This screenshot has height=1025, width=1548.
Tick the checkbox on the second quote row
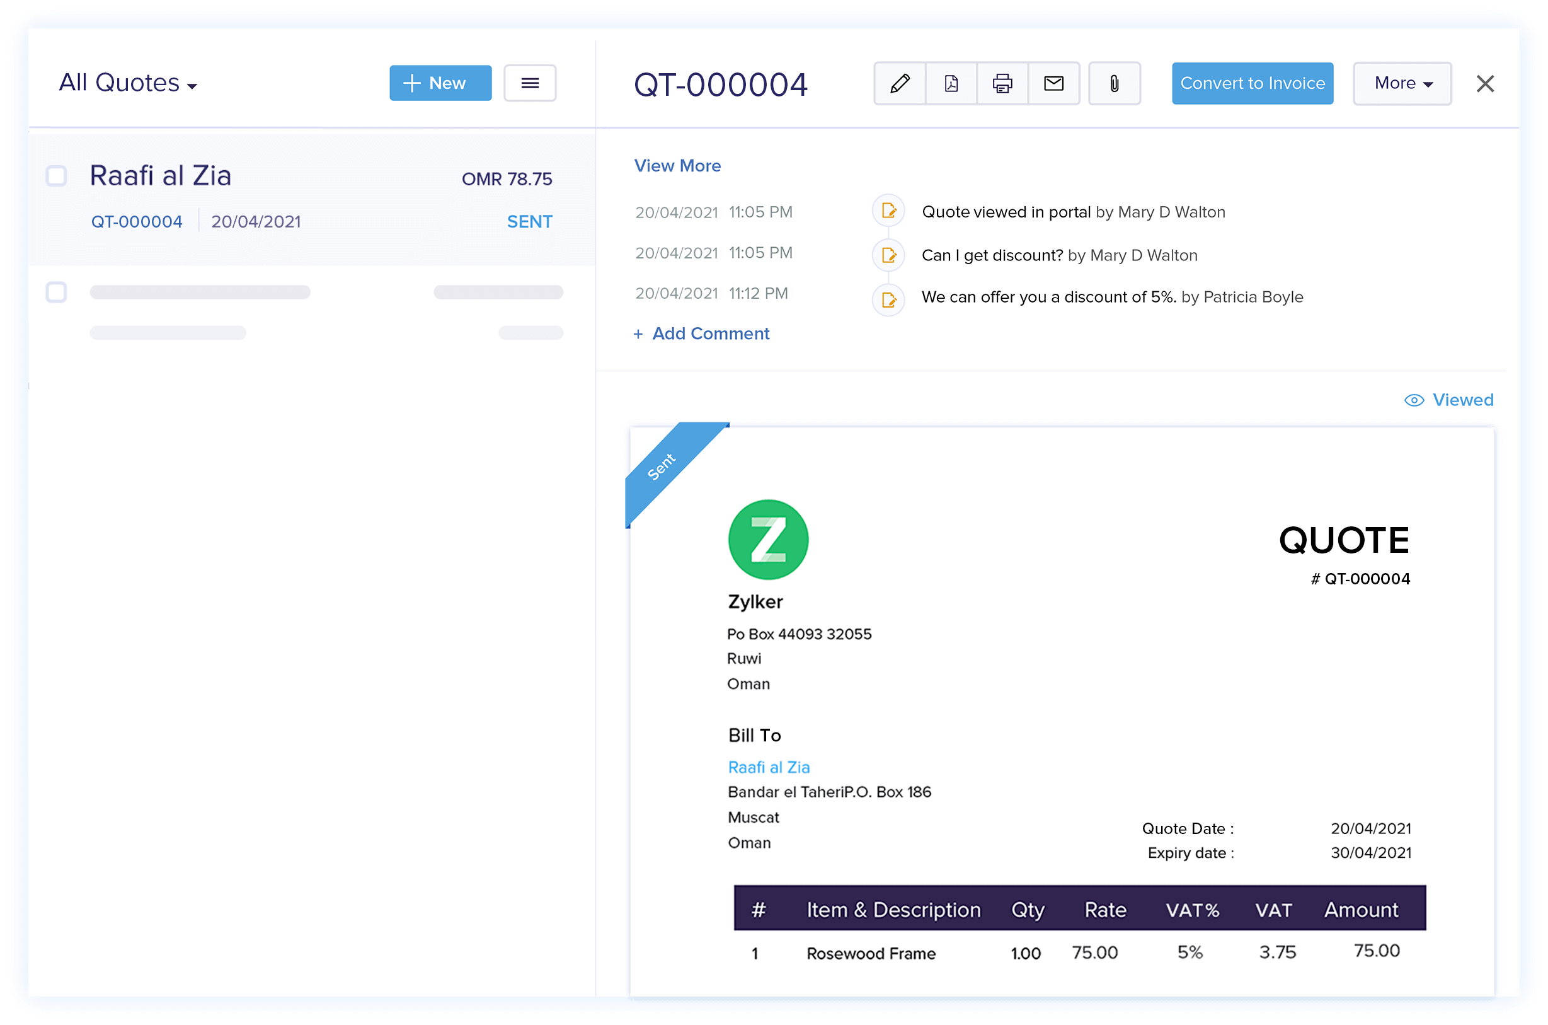(x=56, y=292)
